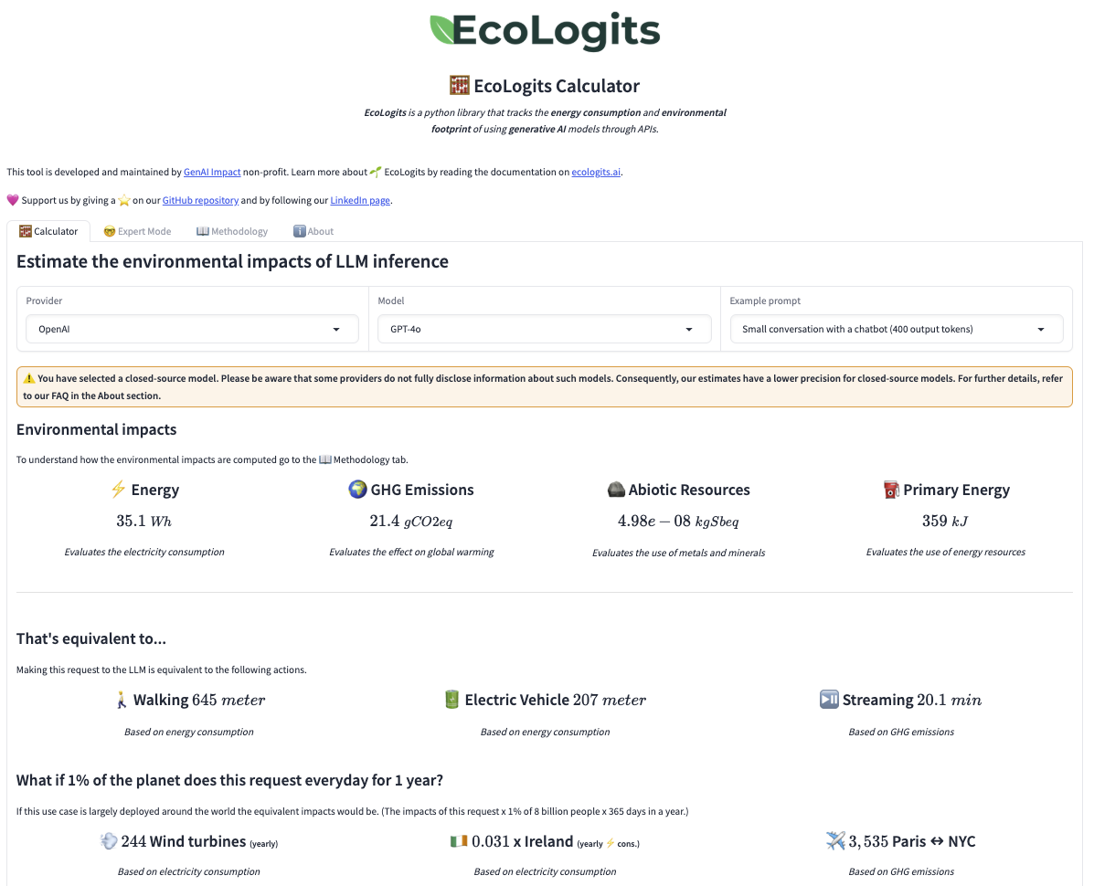This screenshot has height=886, width=1094.
Task: Open the Methodology tab
Action: pos(232,231)
